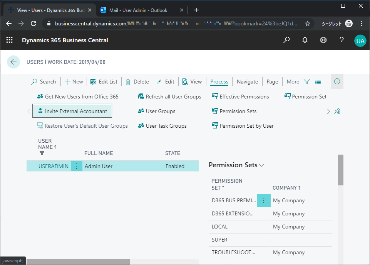Click Edit List action
Image resolution: width=370 pixels, height=265 pixels.
tap(104, 82)
